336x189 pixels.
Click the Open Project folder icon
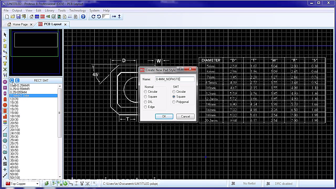click(x=13, y=17)
